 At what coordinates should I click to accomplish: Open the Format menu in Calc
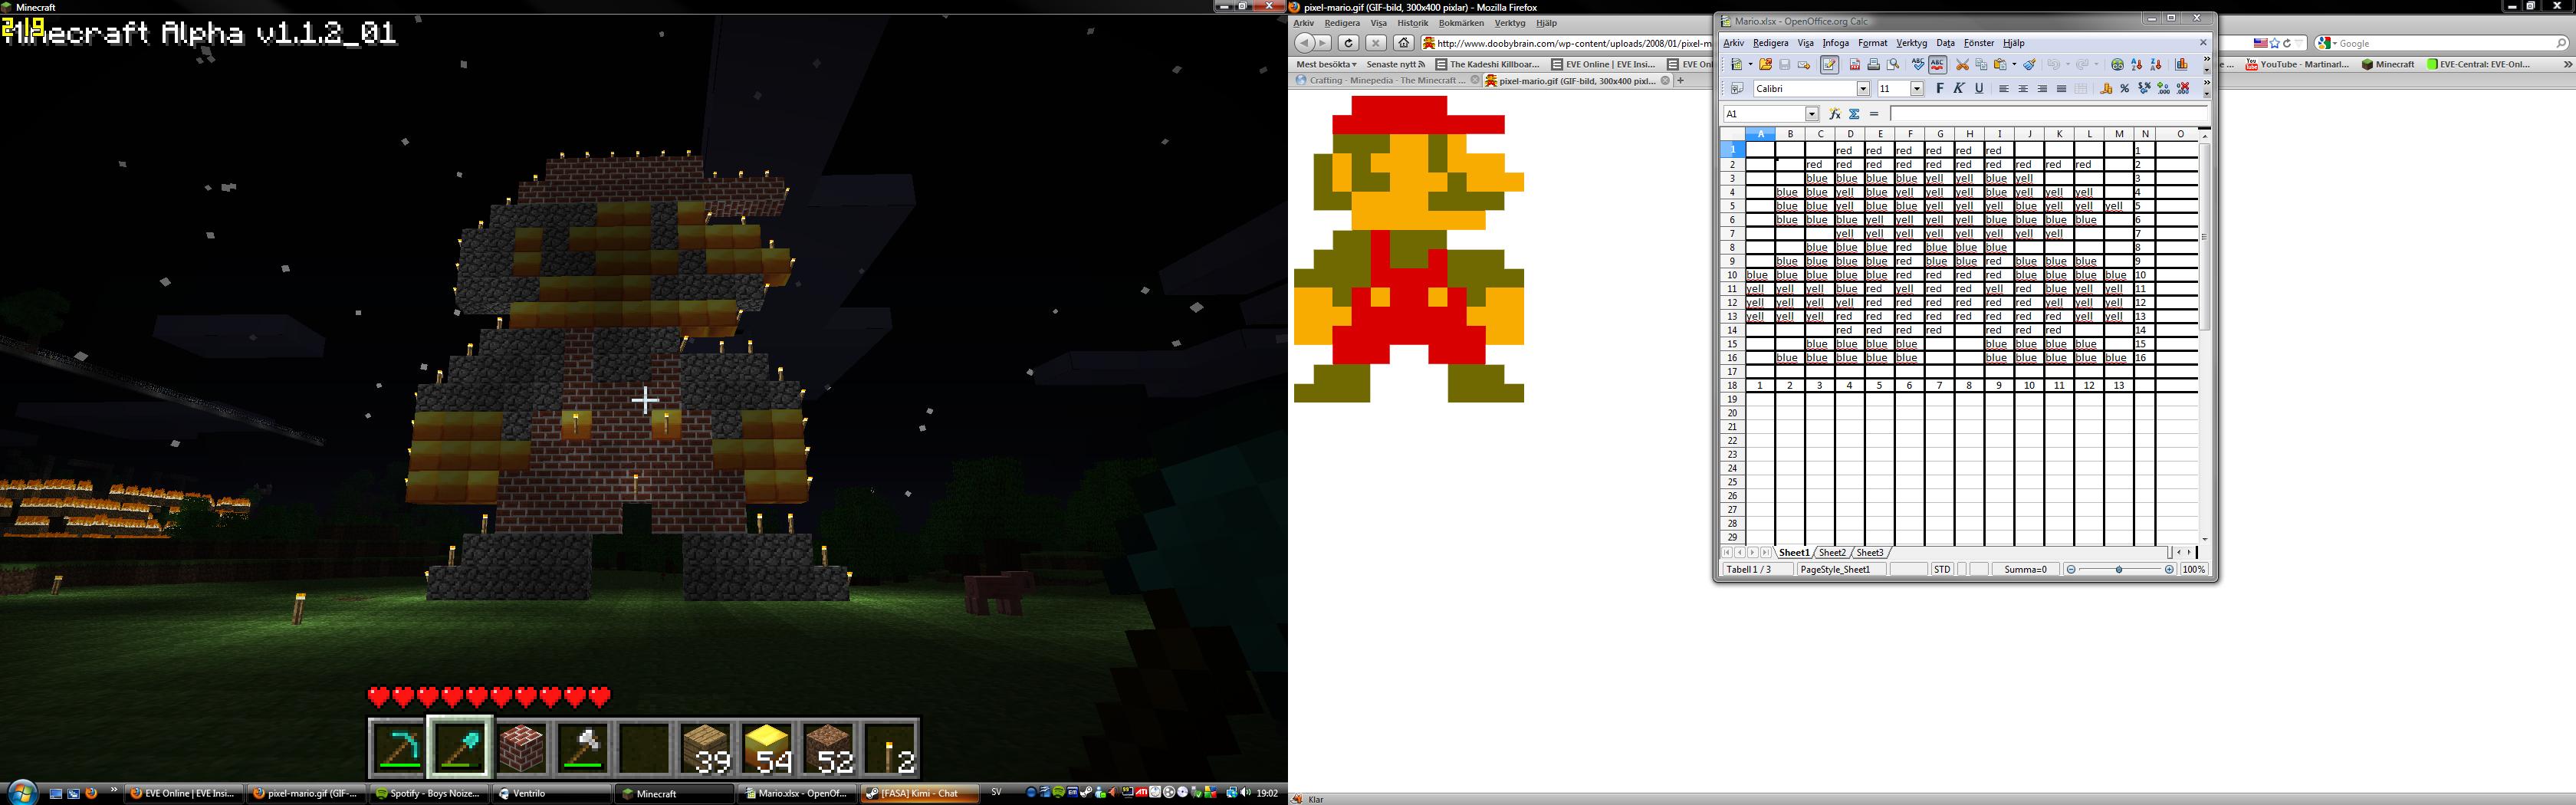pyautogui.click(x=1872, y=43)
